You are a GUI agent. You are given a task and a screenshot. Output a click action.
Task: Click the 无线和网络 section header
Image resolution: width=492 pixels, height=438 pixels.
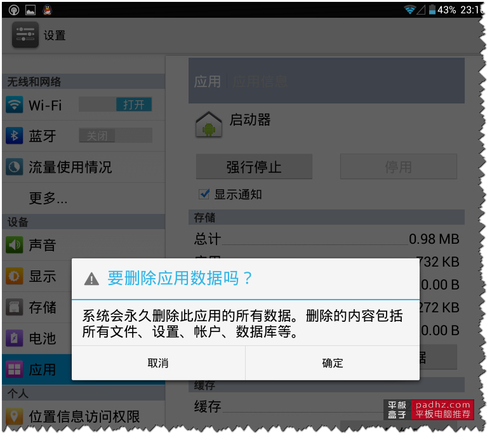click(x=84, y=82)
